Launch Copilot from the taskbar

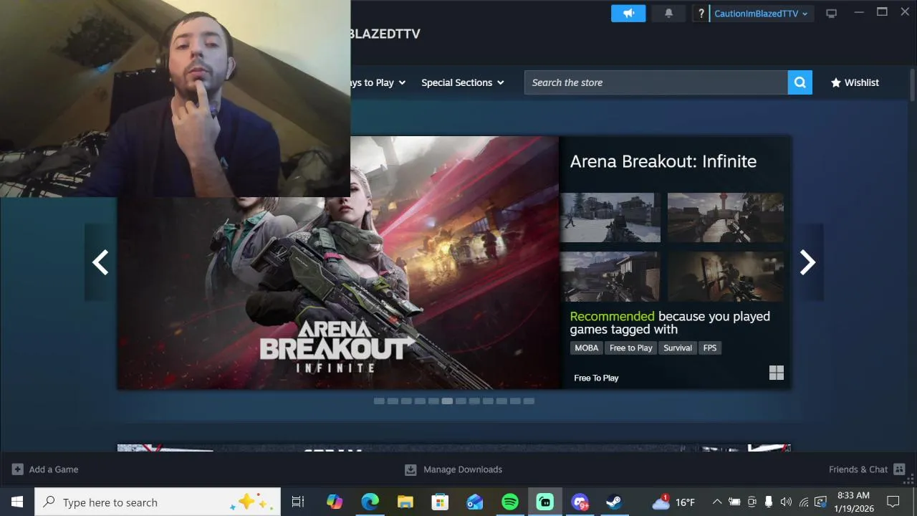click(x=335, y=502)
